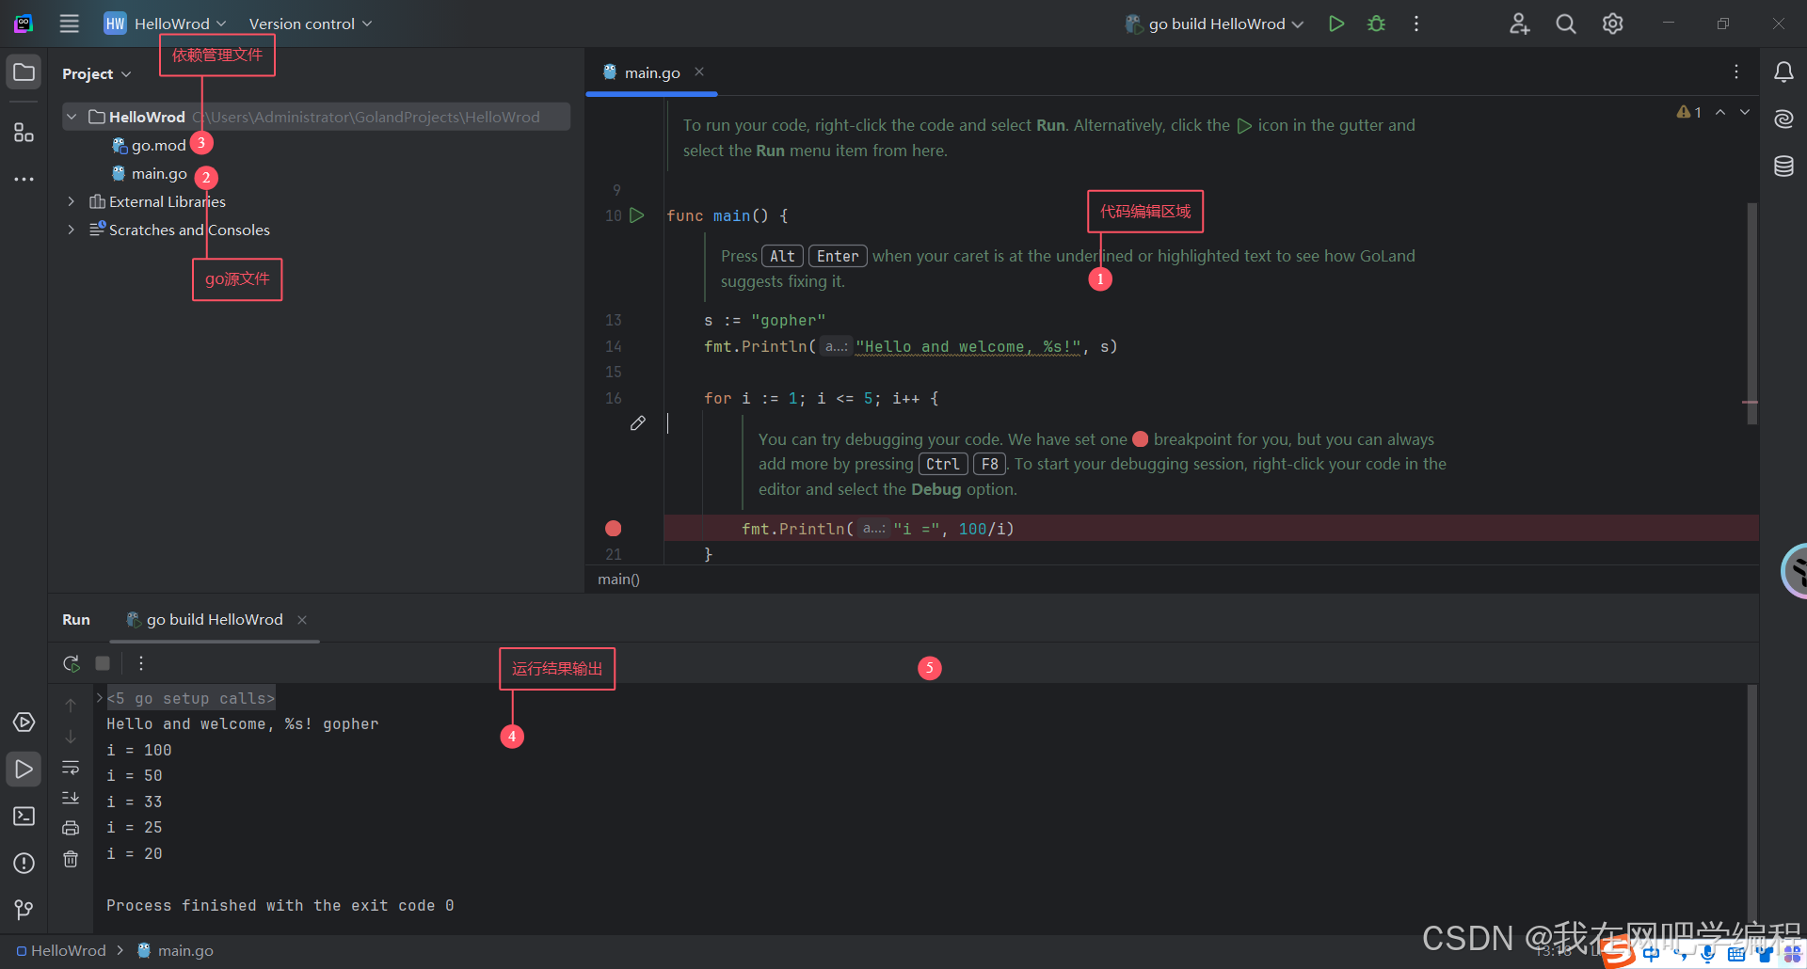Screen dimensions: 1807x969
Task: Select the Run tool window label
Action: tap(76, 619)
